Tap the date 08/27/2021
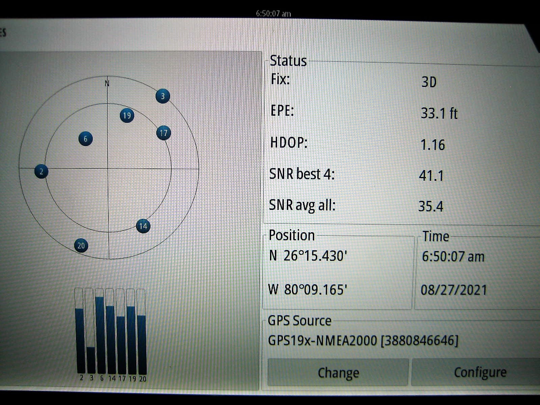Screen dimensions: 540x405 pos(454,290)
